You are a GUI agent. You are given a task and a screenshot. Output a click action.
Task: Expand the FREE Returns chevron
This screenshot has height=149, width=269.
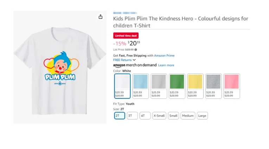point(134,60)
